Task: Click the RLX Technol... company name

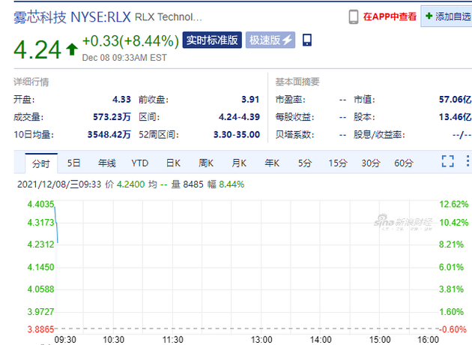Action: (x=169, y=17)
